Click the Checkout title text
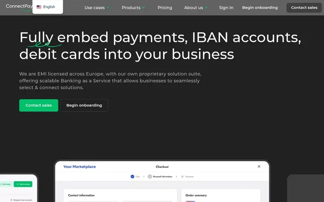The width and height of the screenshot is (324, 202). pyautogui.click(x=162, y=167)
